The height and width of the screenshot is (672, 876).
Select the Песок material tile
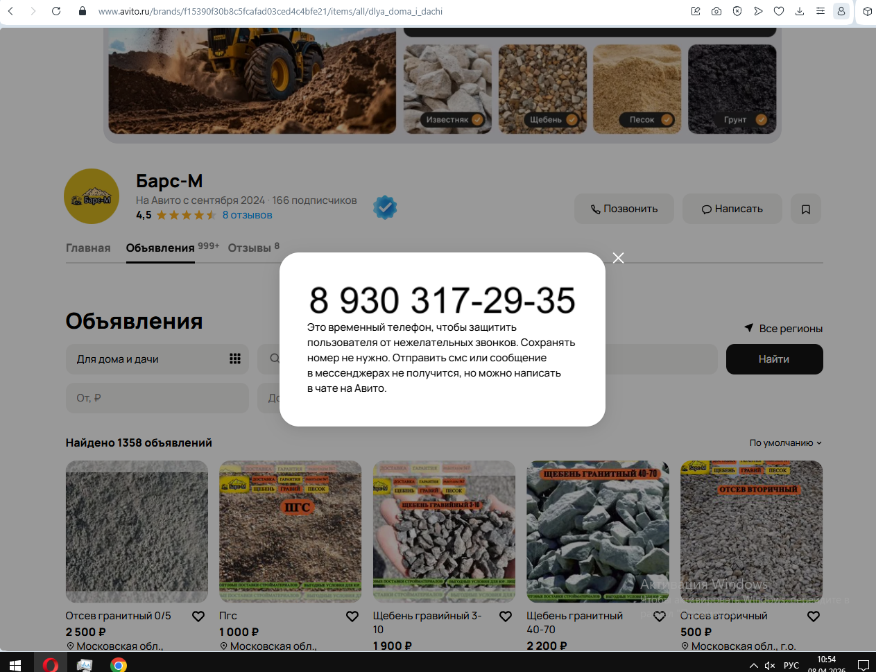(x=637, y=89)
